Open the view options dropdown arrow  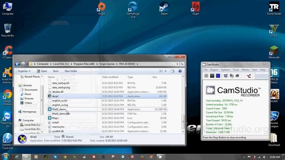[x=166, y=71]
